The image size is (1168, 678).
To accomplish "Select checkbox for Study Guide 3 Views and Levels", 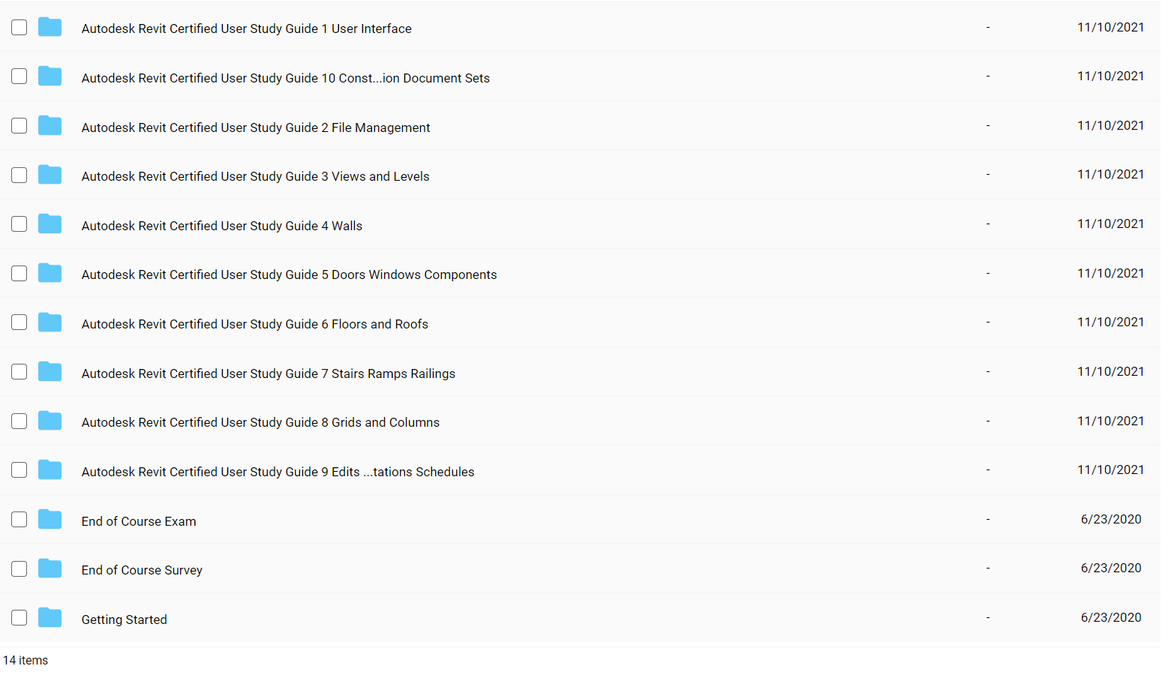I will pos(20,175).
